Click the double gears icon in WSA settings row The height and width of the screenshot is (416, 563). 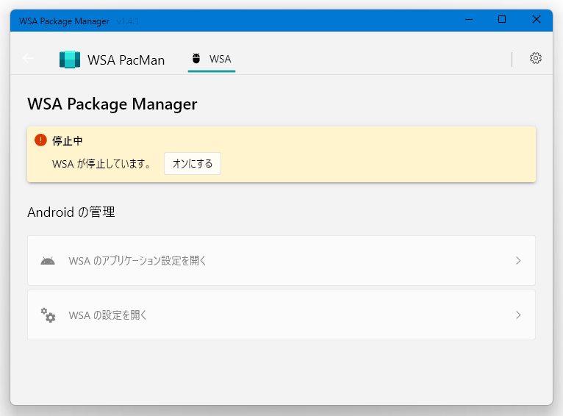[x=48, y=315]
